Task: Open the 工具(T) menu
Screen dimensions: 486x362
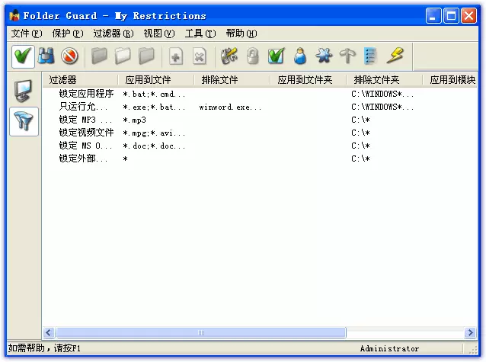Action: point(200,34)
